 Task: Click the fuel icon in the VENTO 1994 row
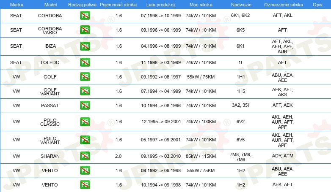click(x=85, y=185)
